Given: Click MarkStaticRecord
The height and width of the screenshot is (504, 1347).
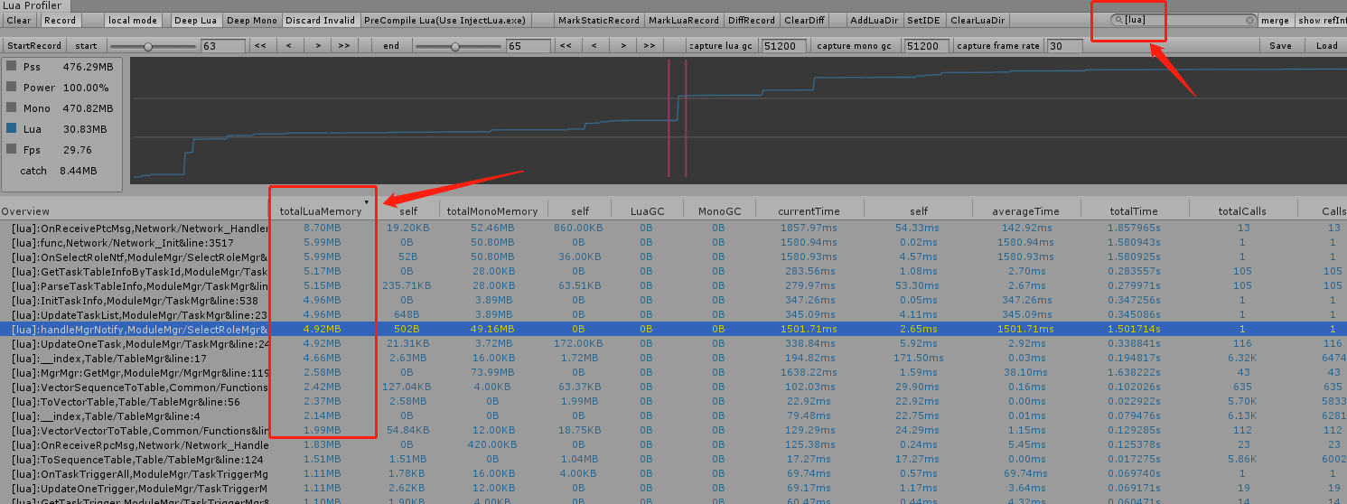Looking at the screenshot, I should (598, 20).
